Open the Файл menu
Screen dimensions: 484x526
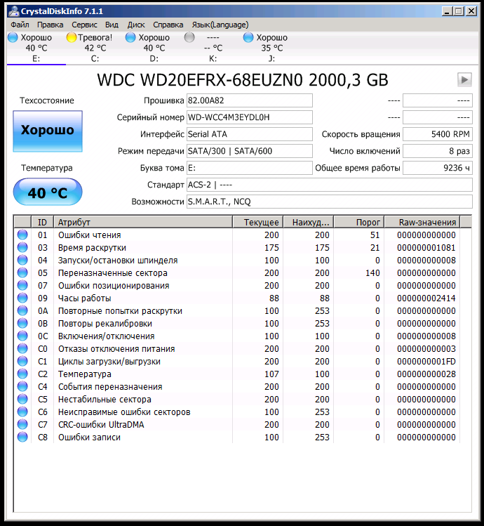(20, 25)
